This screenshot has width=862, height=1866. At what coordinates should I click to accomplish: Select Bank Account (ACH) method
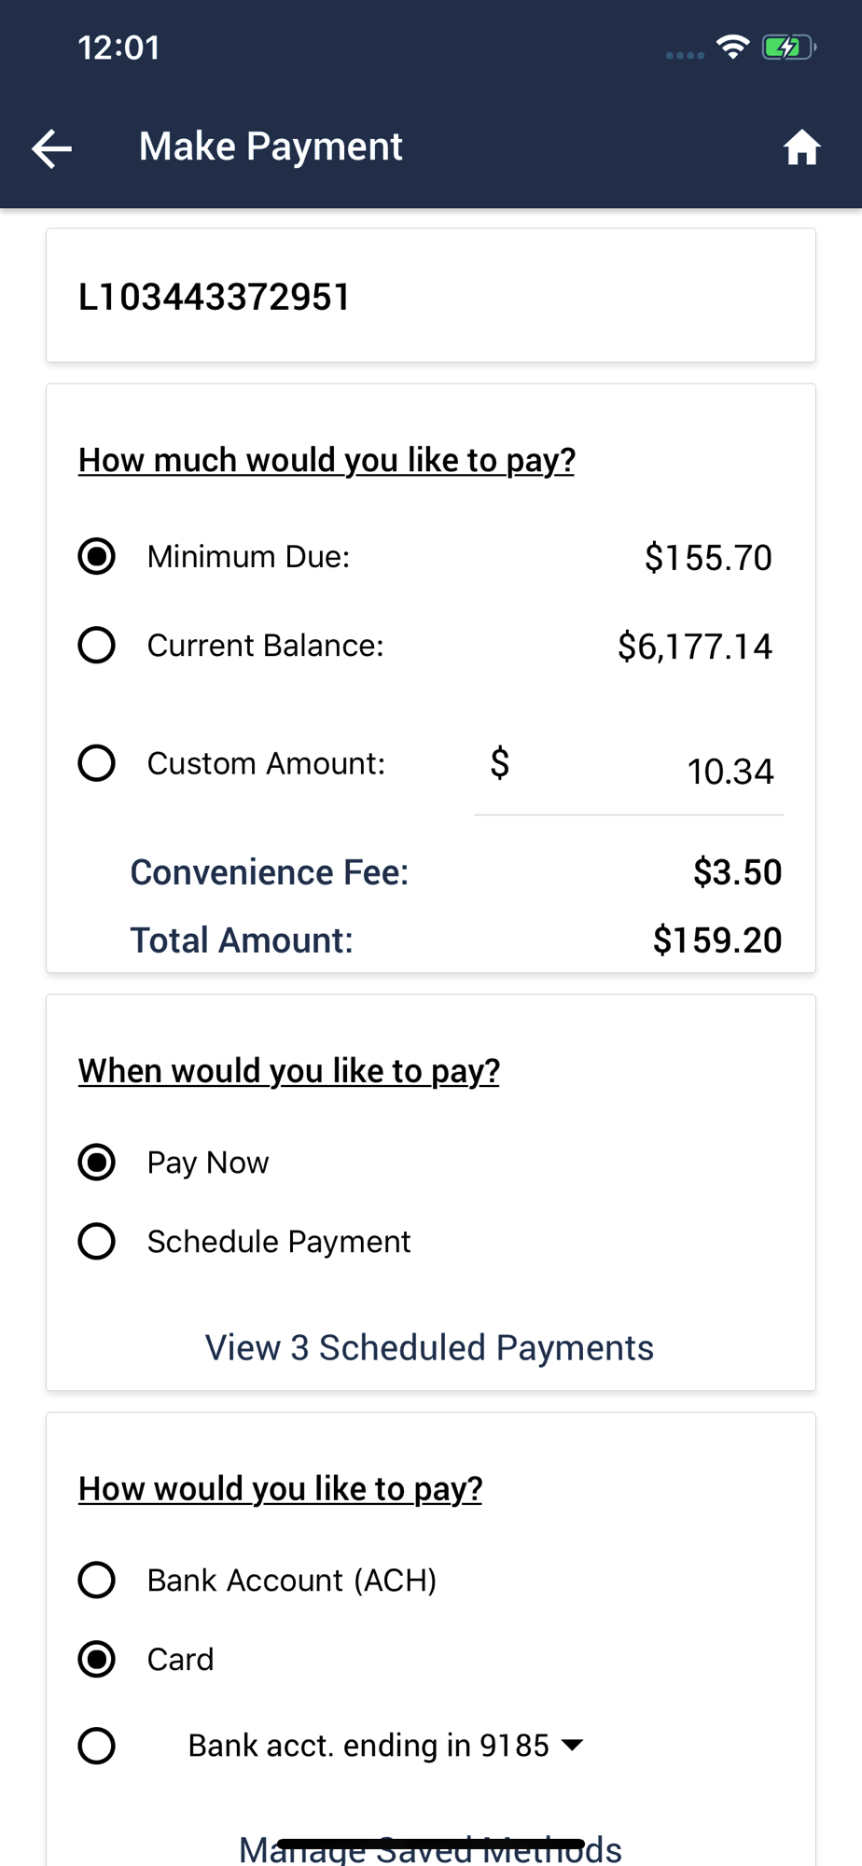(x=97, y=1581)
